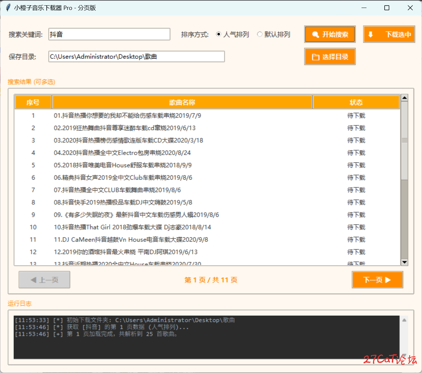The width and height of the screenshot is (422, 373).
Task: Click the feather app icon in title bar
Action: point(8,7)
